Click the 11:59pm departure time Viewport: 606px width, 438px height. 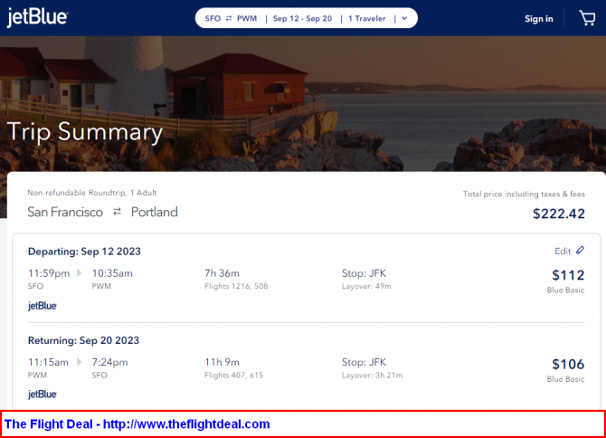[x=49, y=273]
